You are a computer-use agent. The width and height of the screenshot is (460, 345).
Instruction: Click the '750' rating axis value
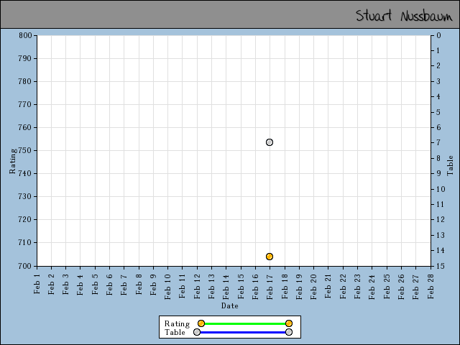(26, 150)
